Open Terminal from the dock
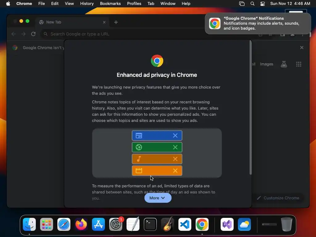The image size is (316, 237). click(x=150, y=224)
